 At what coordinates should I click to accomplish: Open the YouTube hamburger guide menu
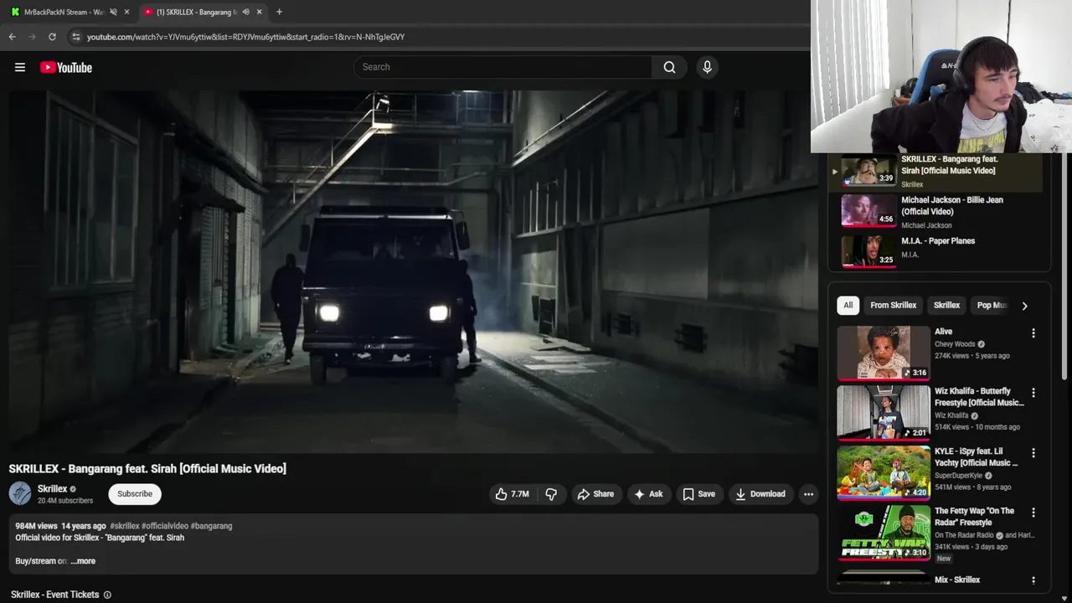[x=20, y=68]
